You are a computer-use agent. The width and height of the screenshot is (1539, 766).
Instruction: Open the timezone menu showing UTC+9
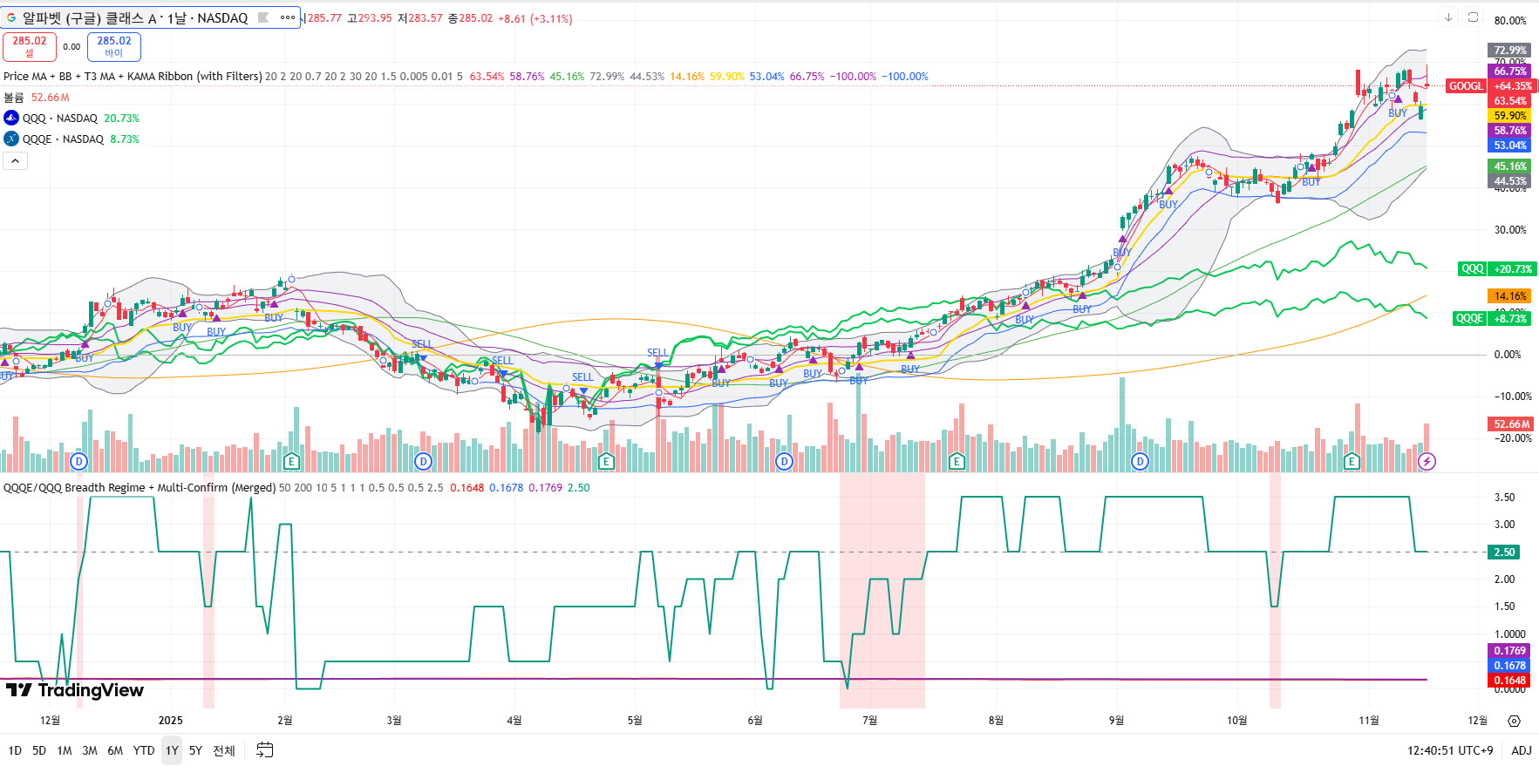[x=1450, y=750]
